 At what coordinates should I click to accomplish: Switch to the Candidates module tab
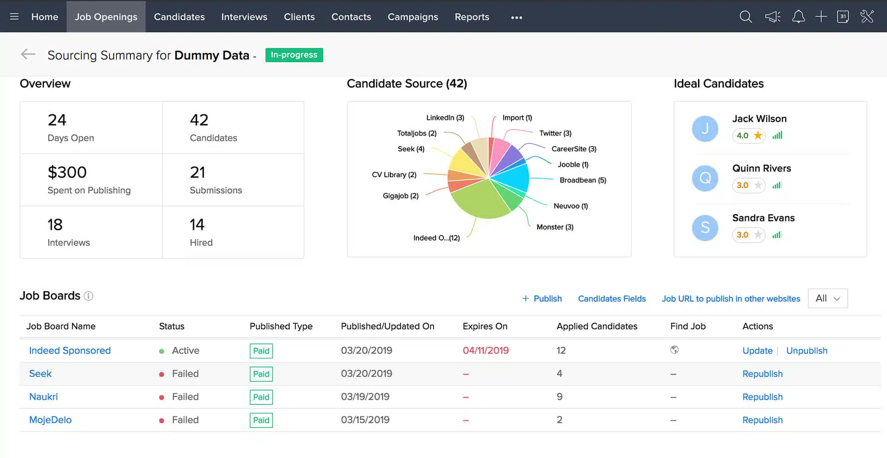coord(179,17)
